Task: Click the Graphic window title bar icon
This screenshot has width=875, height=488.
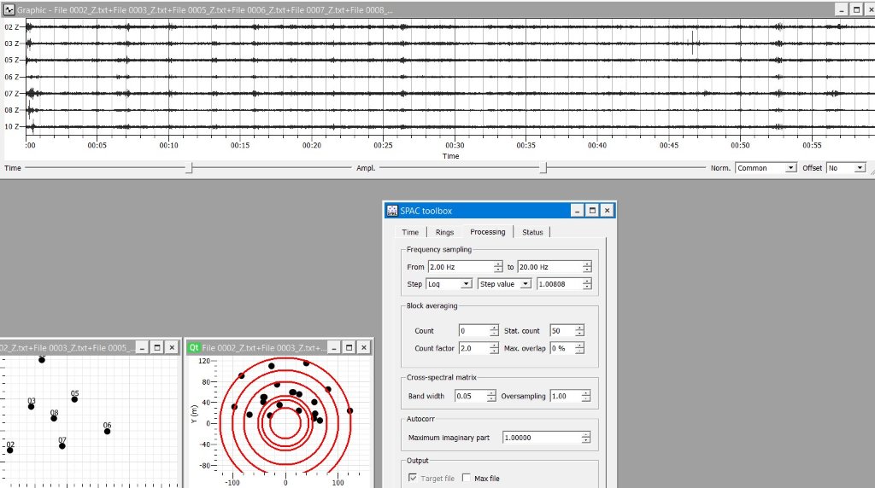Action: coord(9,9)
